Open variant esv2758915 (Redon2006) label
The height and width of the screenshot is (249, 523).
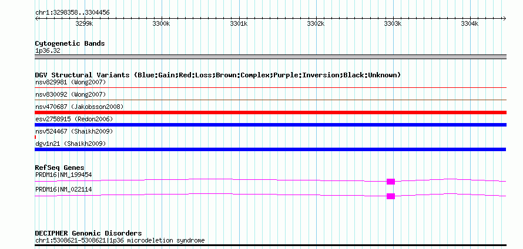click(74, 119)
